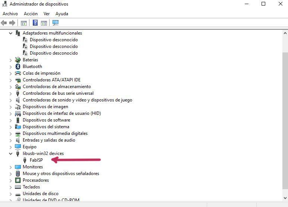
Task: Open the Ayuda menu
Action: (x=62, y=14)
